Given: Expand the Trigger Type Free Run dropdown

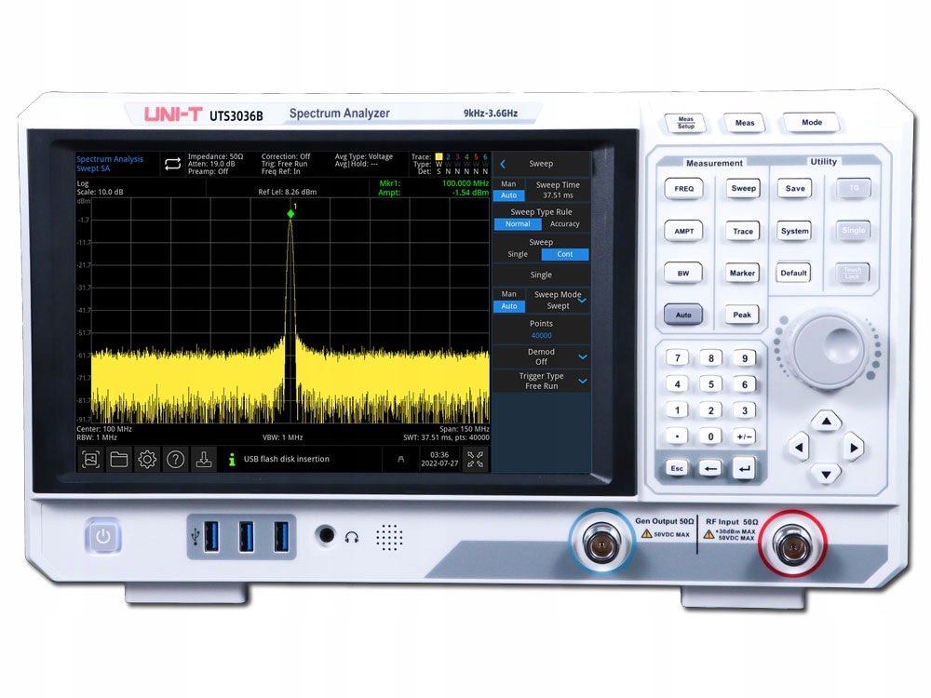Looking at the screenshot, I should 583,381.
